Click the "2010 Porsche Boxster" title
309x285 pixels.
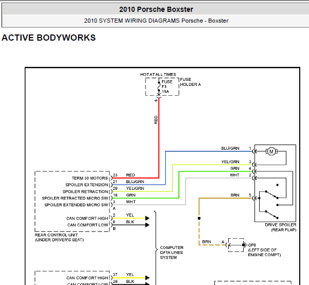156,9
